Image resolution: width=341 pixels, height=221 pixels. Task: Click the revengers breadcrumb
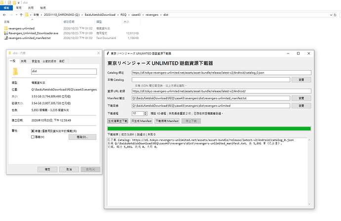[x=152, y=15]
